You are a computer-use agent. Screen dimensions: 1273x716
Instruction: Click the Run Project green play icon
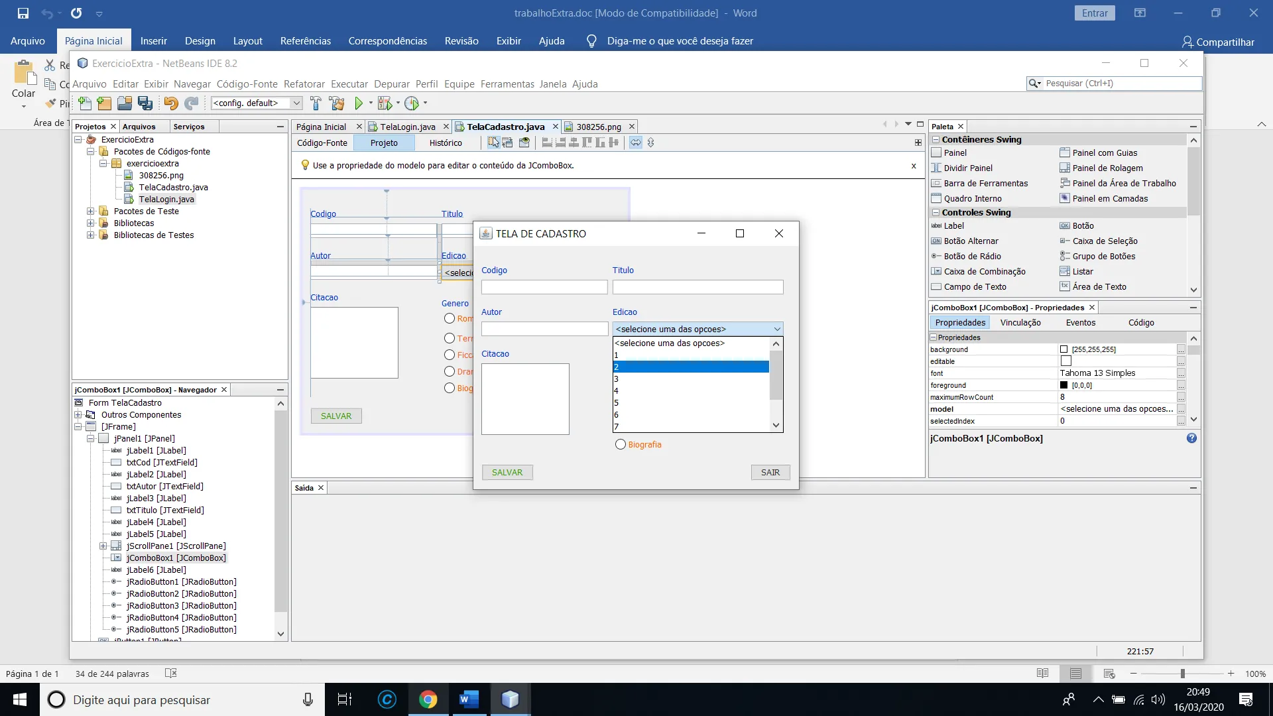[359, 103]
